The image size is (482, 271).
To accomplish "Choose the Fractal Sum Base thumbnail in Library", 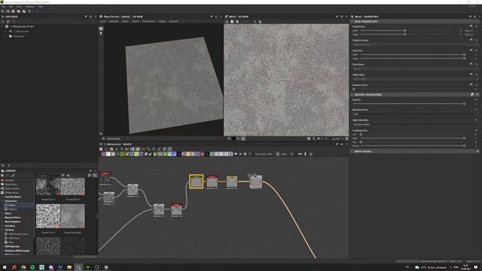I will point(72,216).
